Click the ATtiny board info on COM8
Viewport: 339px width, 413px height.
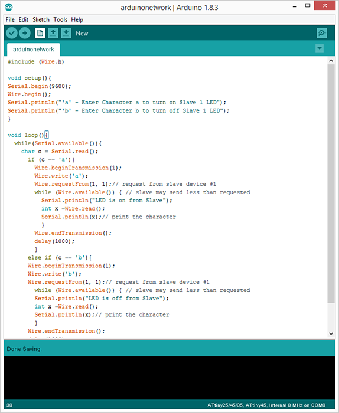pyautogui.click(x=266, y=405)
